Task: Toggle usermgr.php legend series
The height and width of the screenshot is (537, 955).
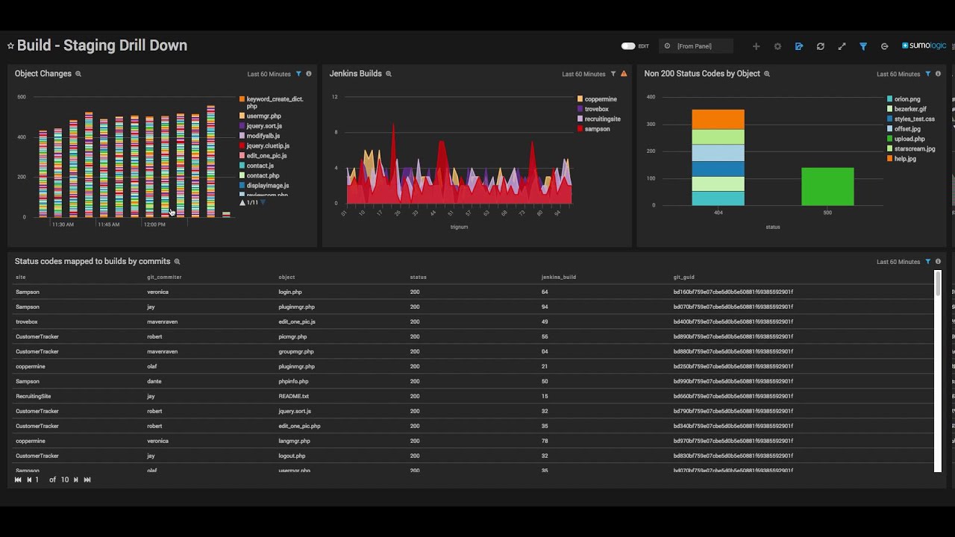Action: (x=260, y=116)
